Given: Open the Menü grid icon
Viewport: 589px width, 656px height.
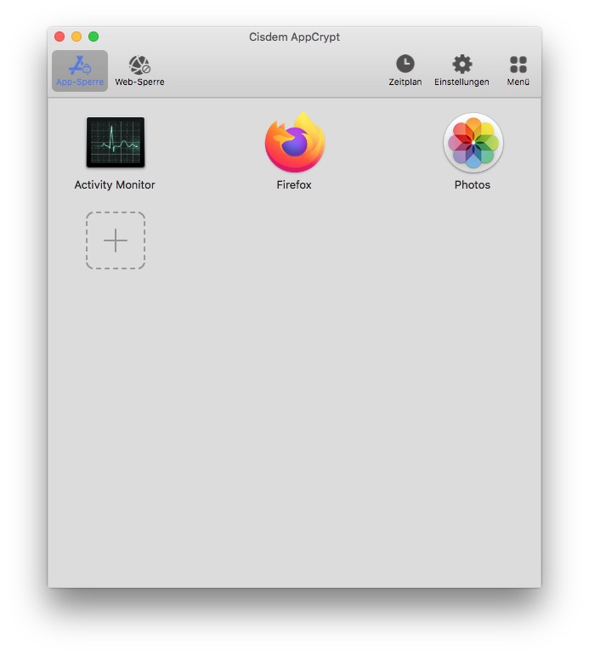Looking at the screenshot, I should 518,65.
